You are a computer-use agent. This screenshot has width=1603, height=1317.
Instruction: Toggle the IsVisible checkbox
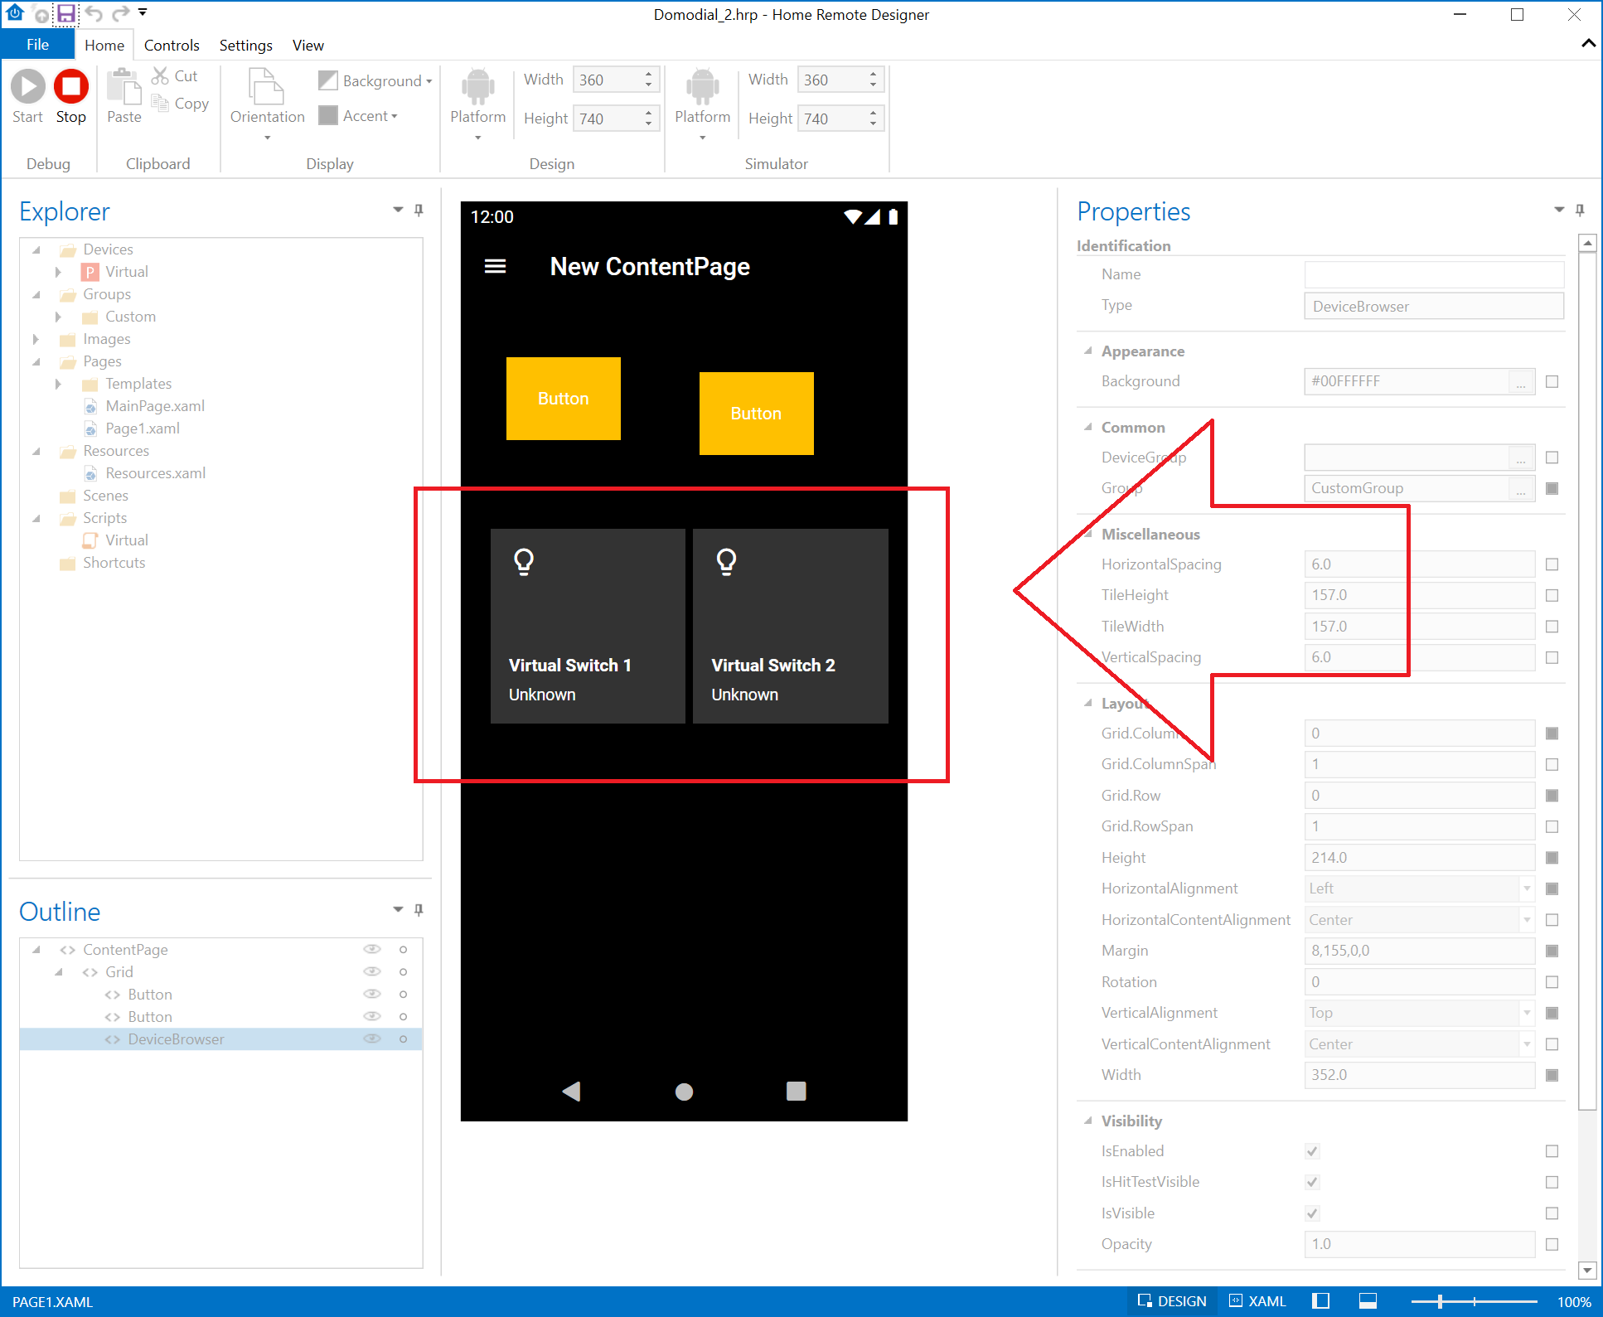coord(1312,1213)
